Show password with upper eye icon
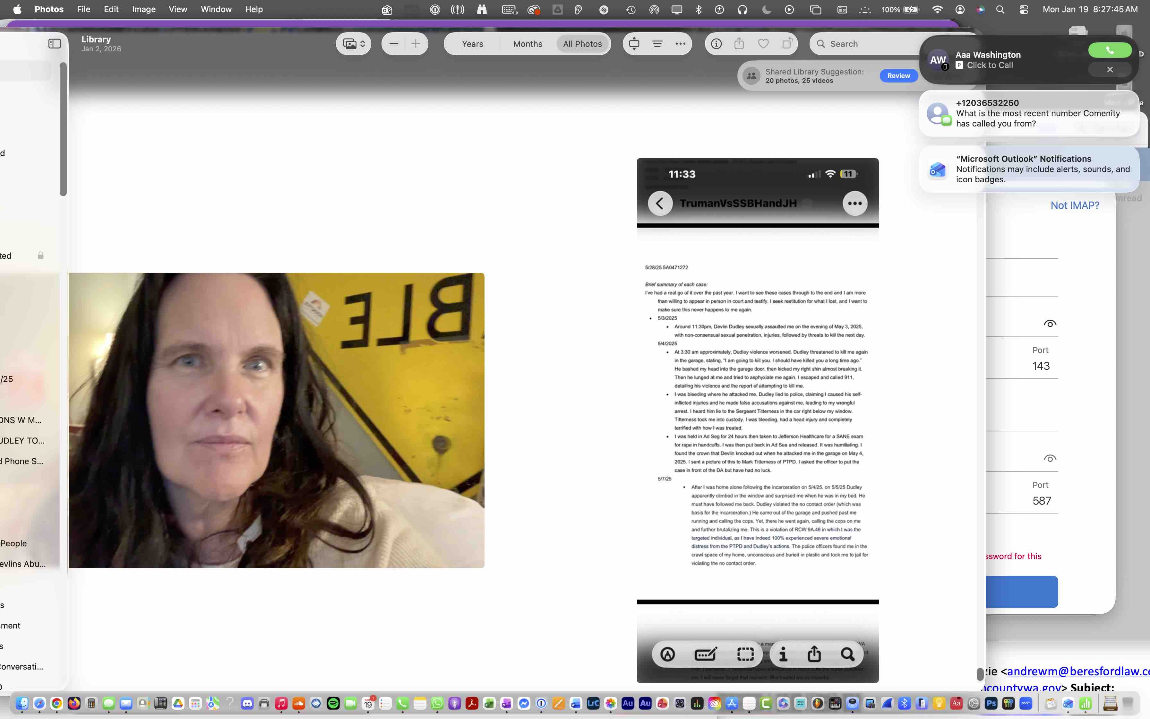Image resolution: width=1150 pixels, height=719 pixels. click(x=1050, y=324)
